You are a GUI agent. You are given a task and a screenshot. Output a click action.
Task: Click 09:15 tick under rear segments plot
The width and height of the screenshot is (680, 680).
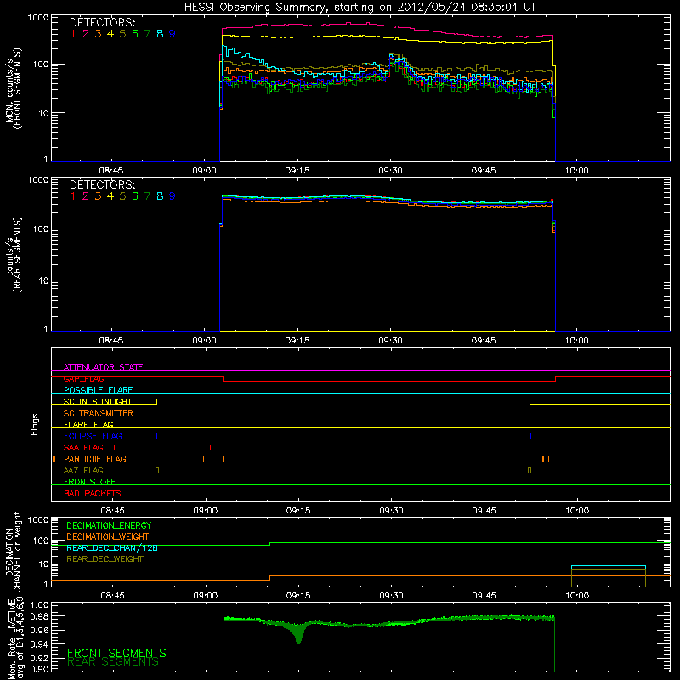[297, 341]
